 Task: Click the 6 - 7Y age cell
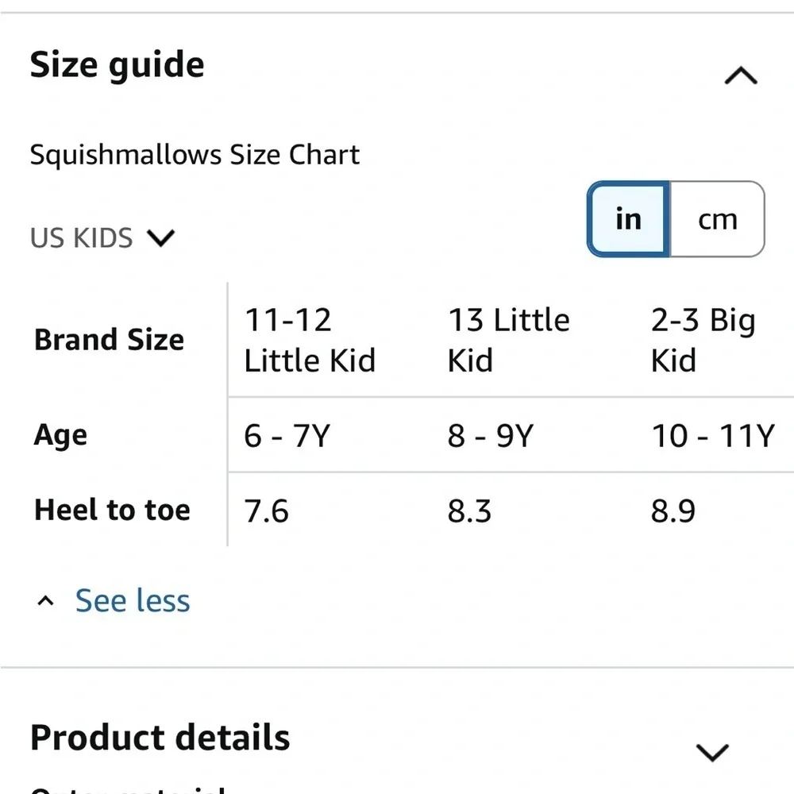[x=287, y=435]
